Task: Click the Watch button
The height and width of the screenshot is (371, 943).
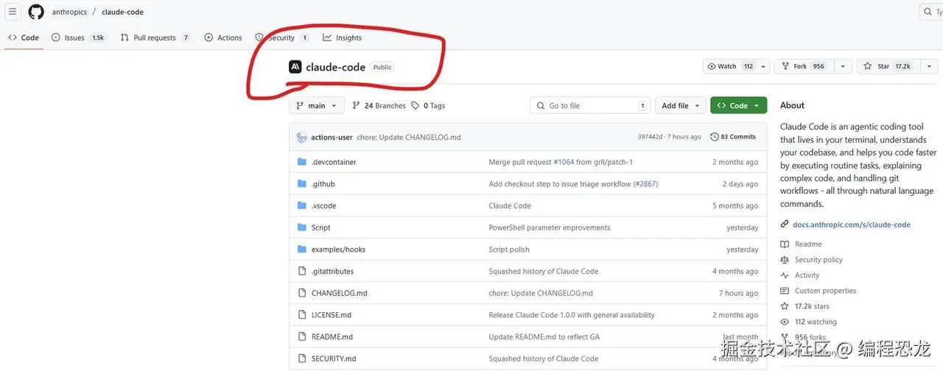Action: (x=730, y=66)
